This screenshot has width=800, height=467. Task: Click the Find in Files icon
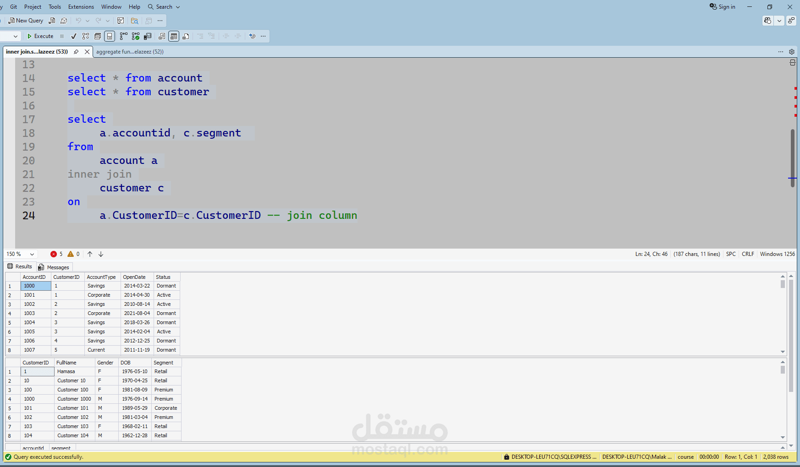[134, 21]
